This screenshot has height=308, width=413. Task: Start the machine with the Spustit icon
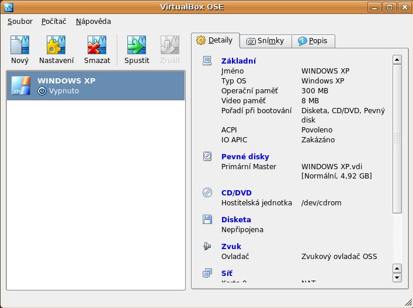pyautogui.click(x=137, y=45)
